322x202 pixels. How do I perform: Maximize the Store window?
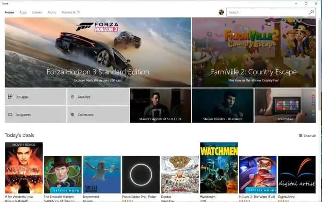(306, 3)
